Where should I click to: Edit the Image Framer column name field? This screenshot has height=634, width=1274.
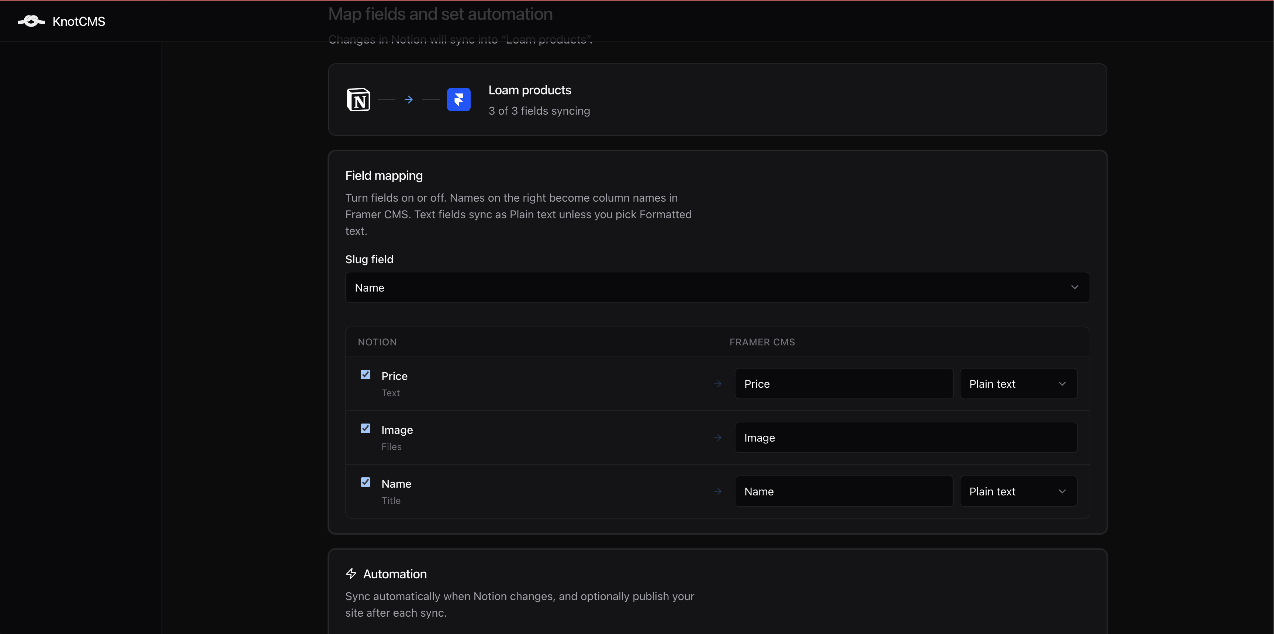tap(906, 438)
